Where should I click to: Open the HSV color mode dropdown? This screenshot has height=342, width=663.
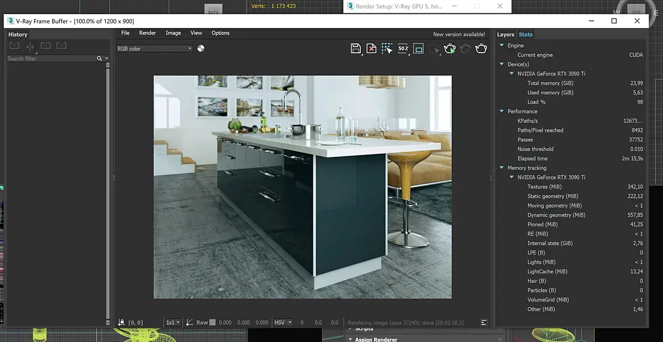click(282, 322)
